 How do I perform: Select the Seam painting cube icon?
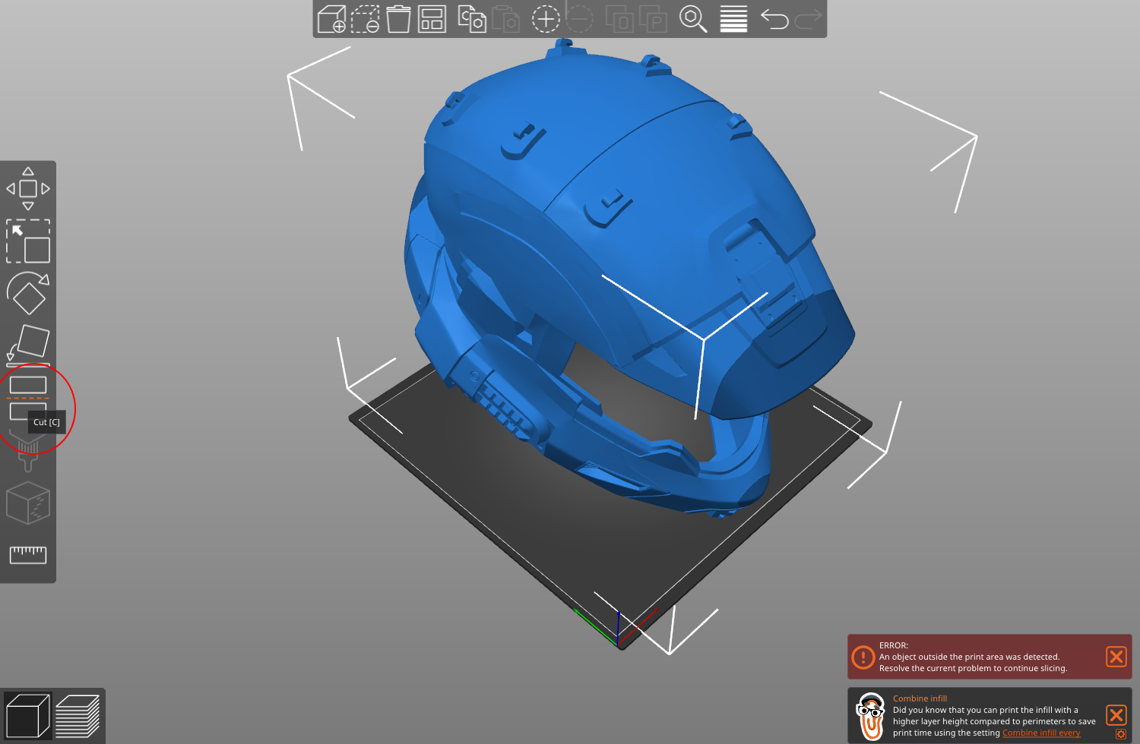28,503
